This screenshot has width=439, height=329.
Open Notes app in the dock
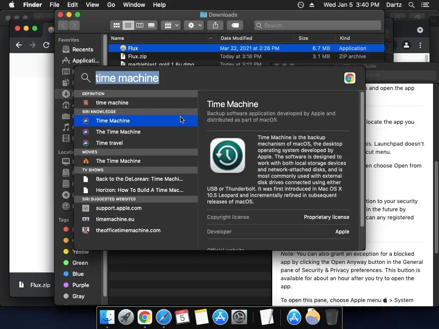(201, 317)
